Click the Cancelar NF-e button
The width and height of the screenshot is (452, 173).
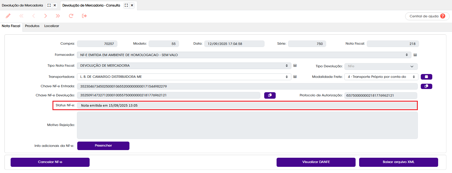[x=50, y=162]
